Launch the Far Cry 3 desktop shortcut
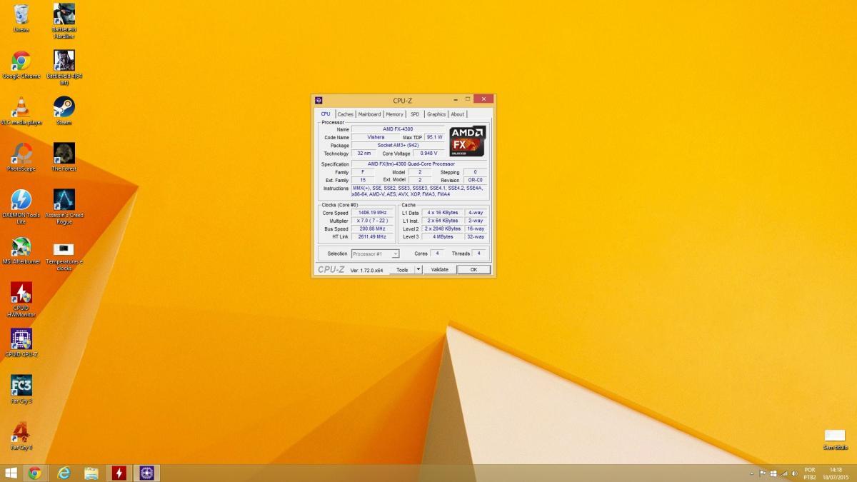Viewport: 857px width, 482px height. pyautogui.click(x=21, y=389)
